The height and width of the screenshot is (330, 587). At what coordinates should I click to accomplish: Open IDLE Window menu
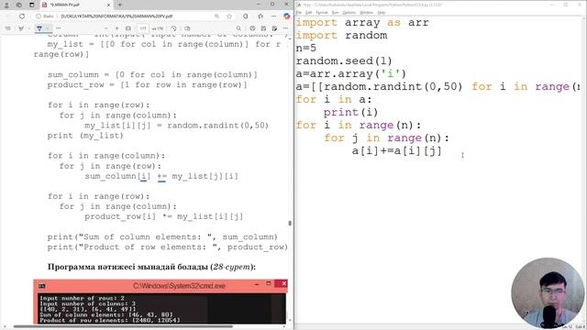pos(366,13)
